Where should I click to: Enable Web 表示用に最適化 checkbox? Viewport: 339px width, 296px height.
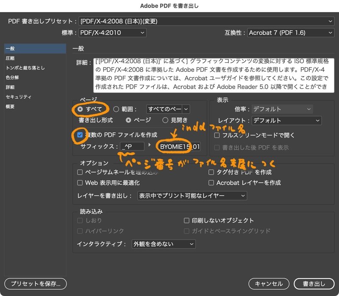coord(80,183)
